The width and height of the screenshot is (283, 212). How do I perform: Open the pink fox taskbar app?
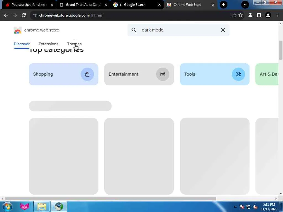[x=25, y=206]
